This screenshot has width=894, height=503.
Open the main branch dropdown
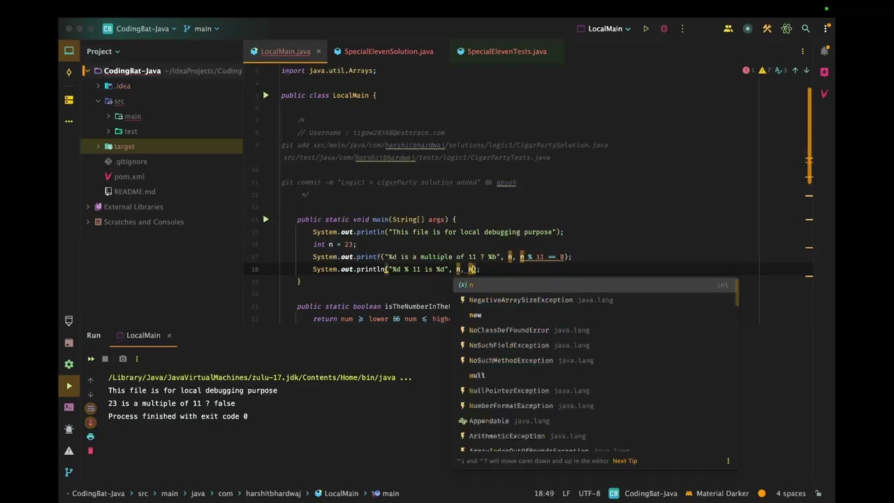pos(201,29)
